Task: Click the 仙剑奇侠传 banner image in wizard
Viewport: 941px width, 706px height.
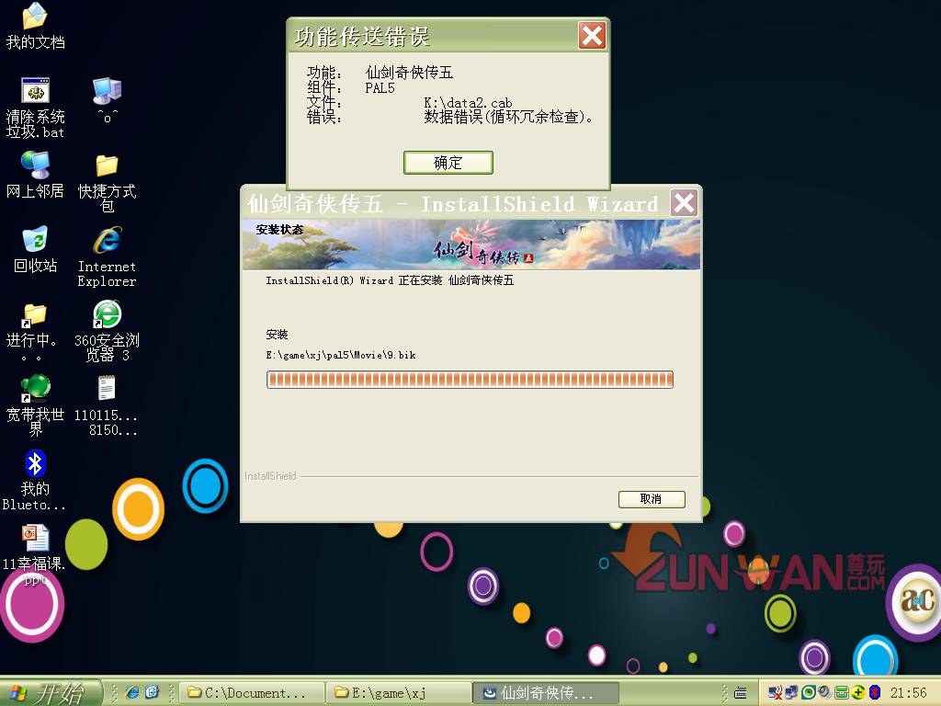Action: click(x=471, y=245)
